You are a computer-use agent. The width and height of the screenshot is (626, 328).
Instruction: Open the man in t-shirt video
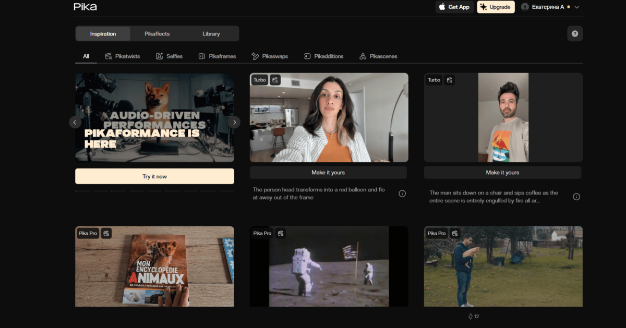tap(503, 117)
